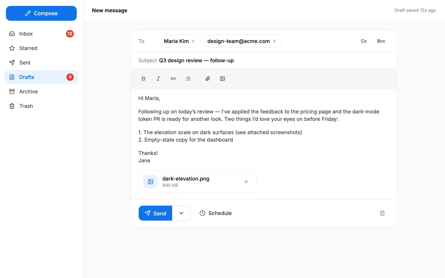Click the dark-elevation.png attachment file name
The height and width of the screenshot is (278, 445).
point(186,179)
